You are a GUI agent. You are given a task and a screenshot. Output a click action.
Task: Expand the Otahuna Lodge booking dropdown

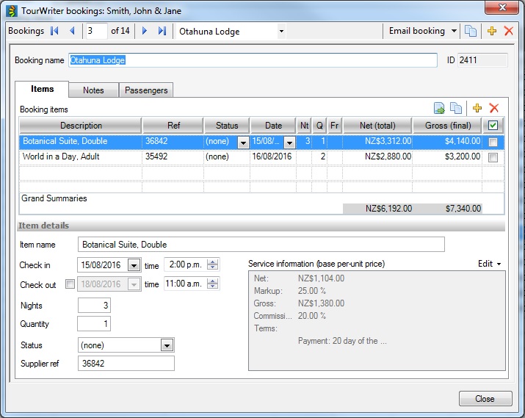click(281, 32)
